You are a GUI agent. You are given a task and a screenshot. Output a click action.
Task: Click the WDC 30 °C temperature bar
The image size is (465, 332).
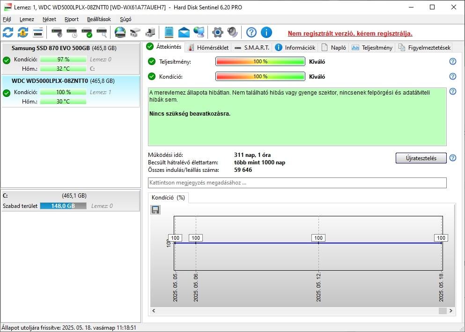click(x=63, y=101)
